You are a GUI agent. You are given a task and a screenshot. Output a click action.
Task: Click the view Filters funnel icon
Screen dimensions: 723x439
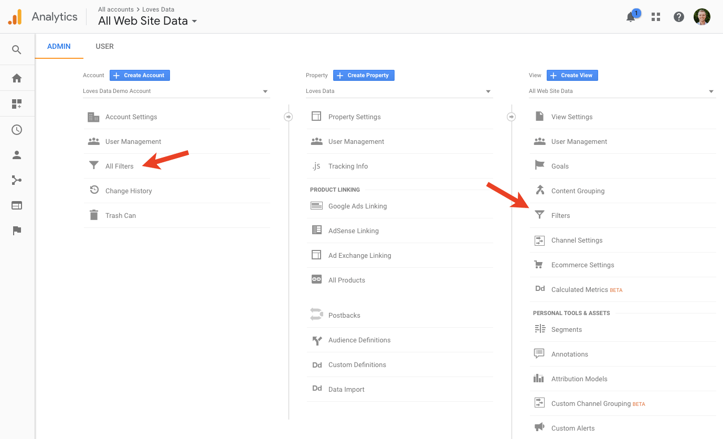(539, 215)
